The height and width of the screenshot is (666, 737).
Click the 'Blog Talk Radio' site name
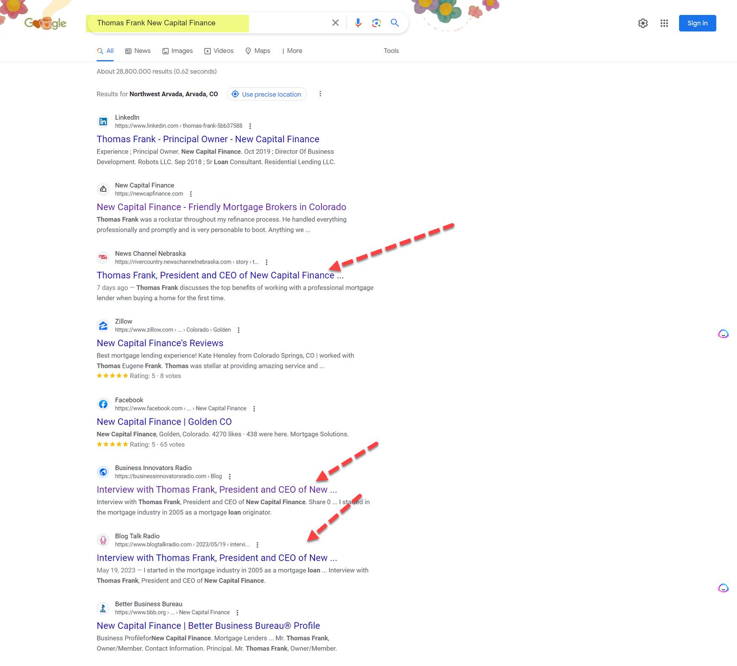click(137, 536)
